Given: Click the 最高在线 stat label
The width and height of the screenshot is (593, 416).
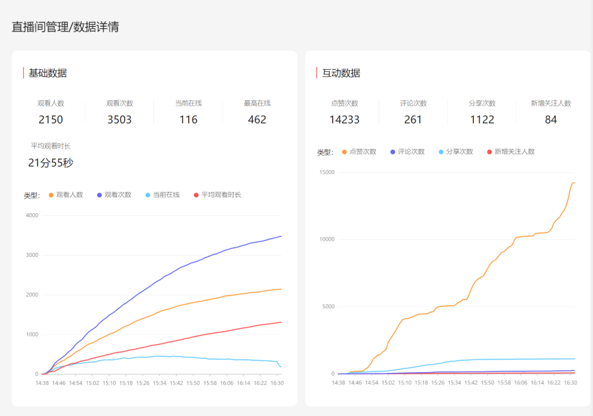Looking at the screenshot, I should [257, 103].
